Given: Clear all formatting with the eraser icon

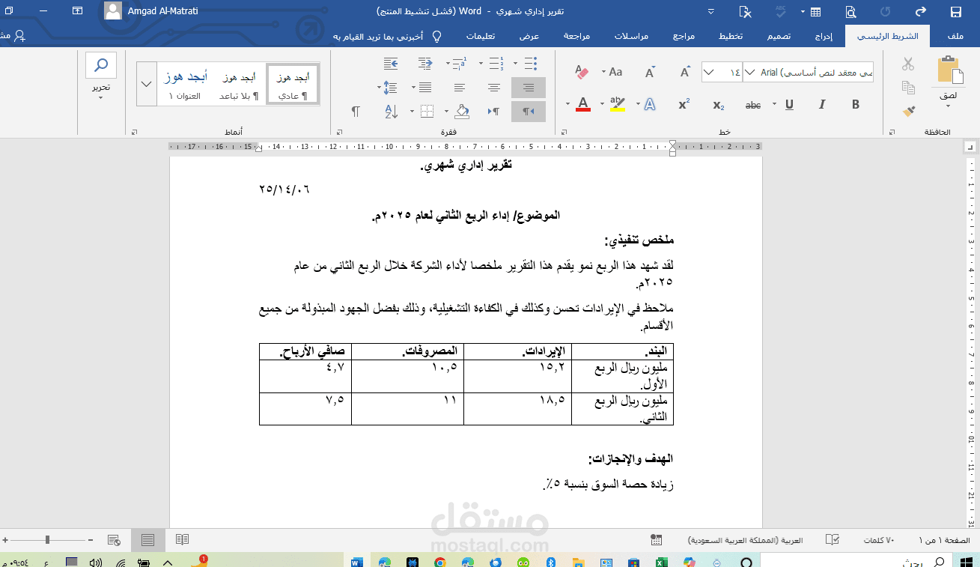Looking at the screenshot, I should tap(582, 72).
